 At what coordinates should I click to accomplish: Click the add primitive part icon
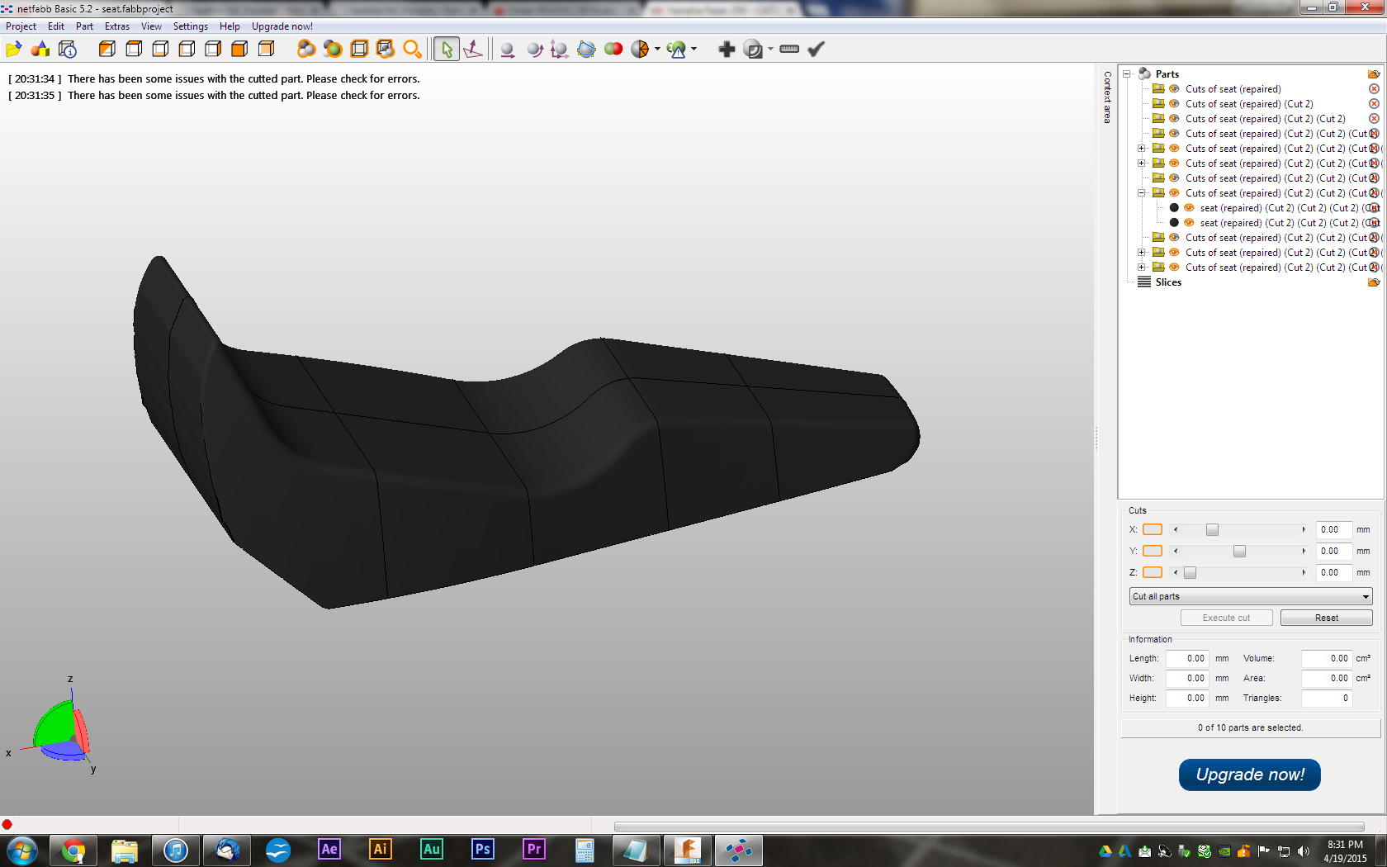pos(40,50)
